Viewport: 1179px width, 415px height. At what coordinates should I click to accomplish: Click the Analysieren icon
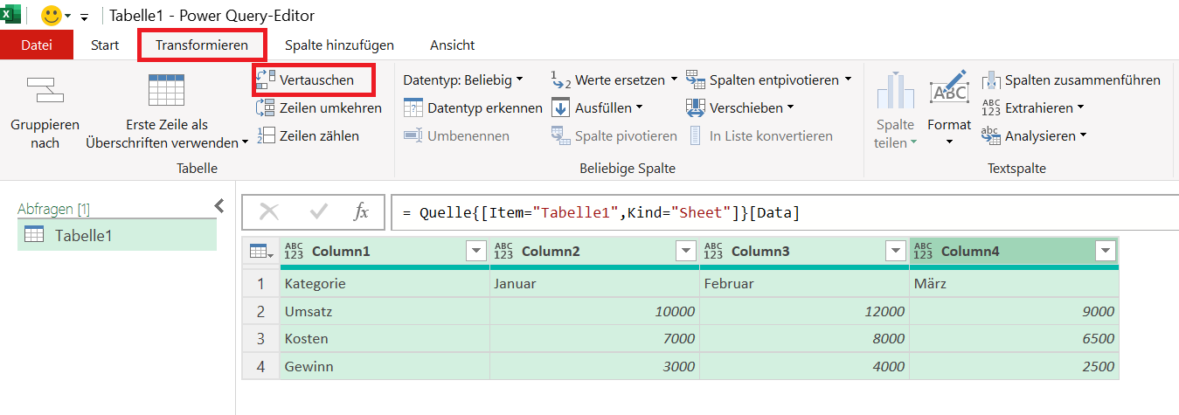[991, 135]
